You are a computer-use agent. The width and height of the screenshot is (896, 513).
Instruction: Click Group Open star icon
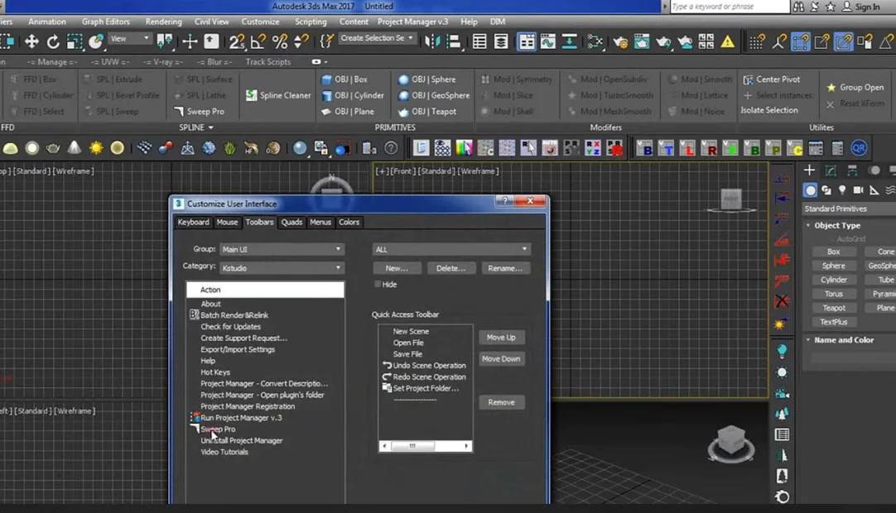click(831, 88)
